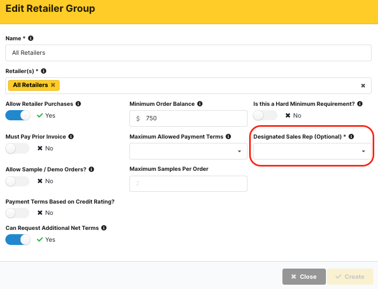Turn off Can Request Additional Net Terms
Viewport: 378px width, 289px height.
click(x=18, y=240)
